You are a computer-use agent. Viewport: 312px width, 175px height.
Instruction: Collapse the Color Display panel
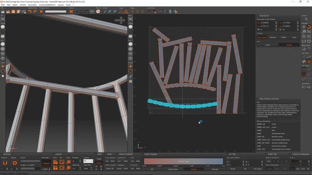click(143, 154)
